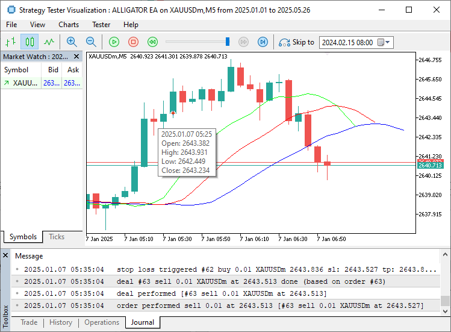Switch to the Ticks tab
Screen dimensions: 451x332
click(57, 237)
